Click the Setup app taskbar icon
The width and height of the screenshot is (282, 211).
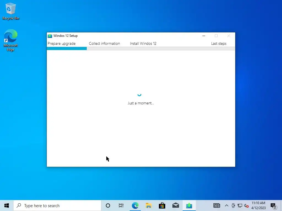(189, 206)
